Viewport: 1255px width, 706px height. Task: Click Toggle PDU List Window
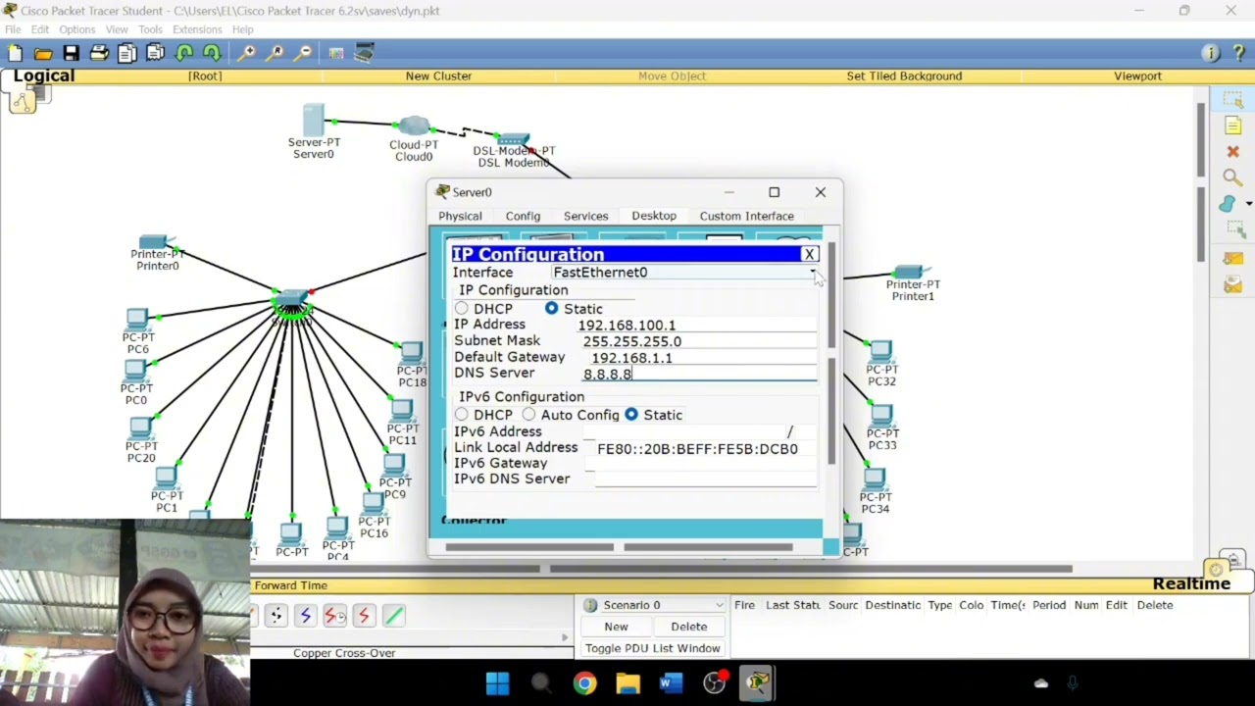[x=653, y=648]
